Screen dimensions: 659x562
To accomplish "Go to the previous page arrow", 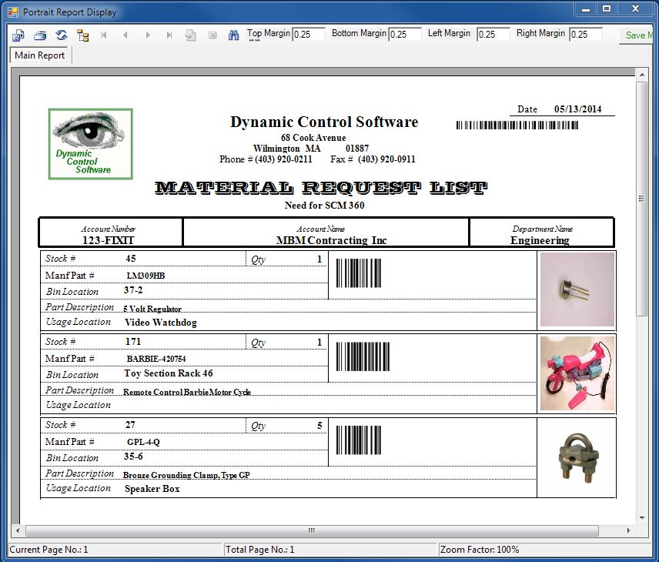I will point(125,35).
